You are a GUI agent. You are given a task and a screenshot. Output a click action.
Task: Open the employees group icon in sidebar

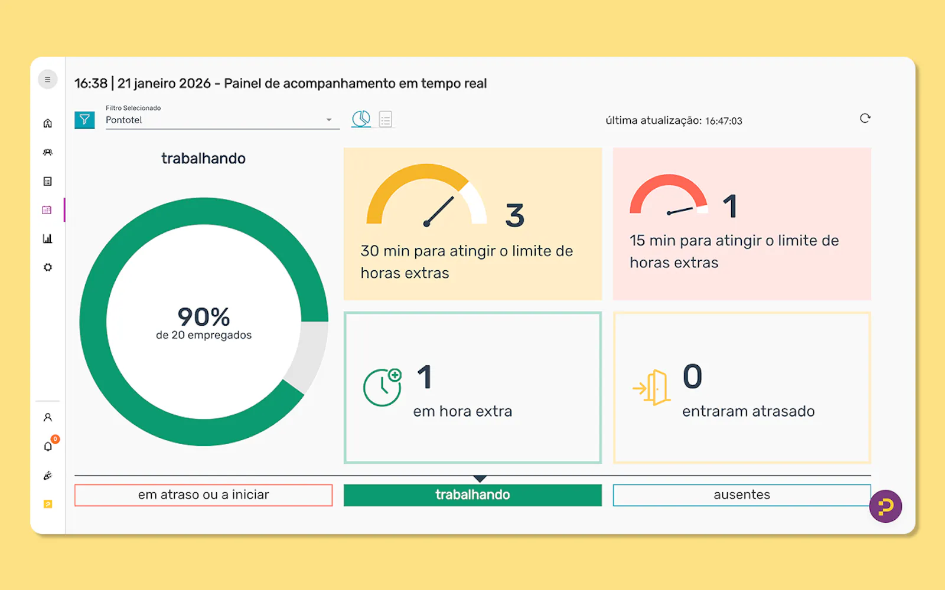point(48,152)
